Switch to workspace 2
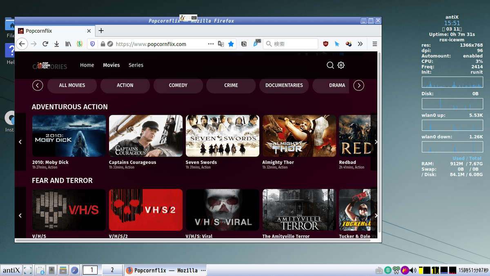 coord(112,270)
